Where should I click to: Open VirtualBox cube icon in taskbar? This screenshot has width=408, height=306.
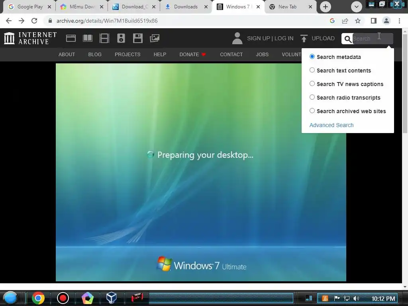click(x=112, y=298)
